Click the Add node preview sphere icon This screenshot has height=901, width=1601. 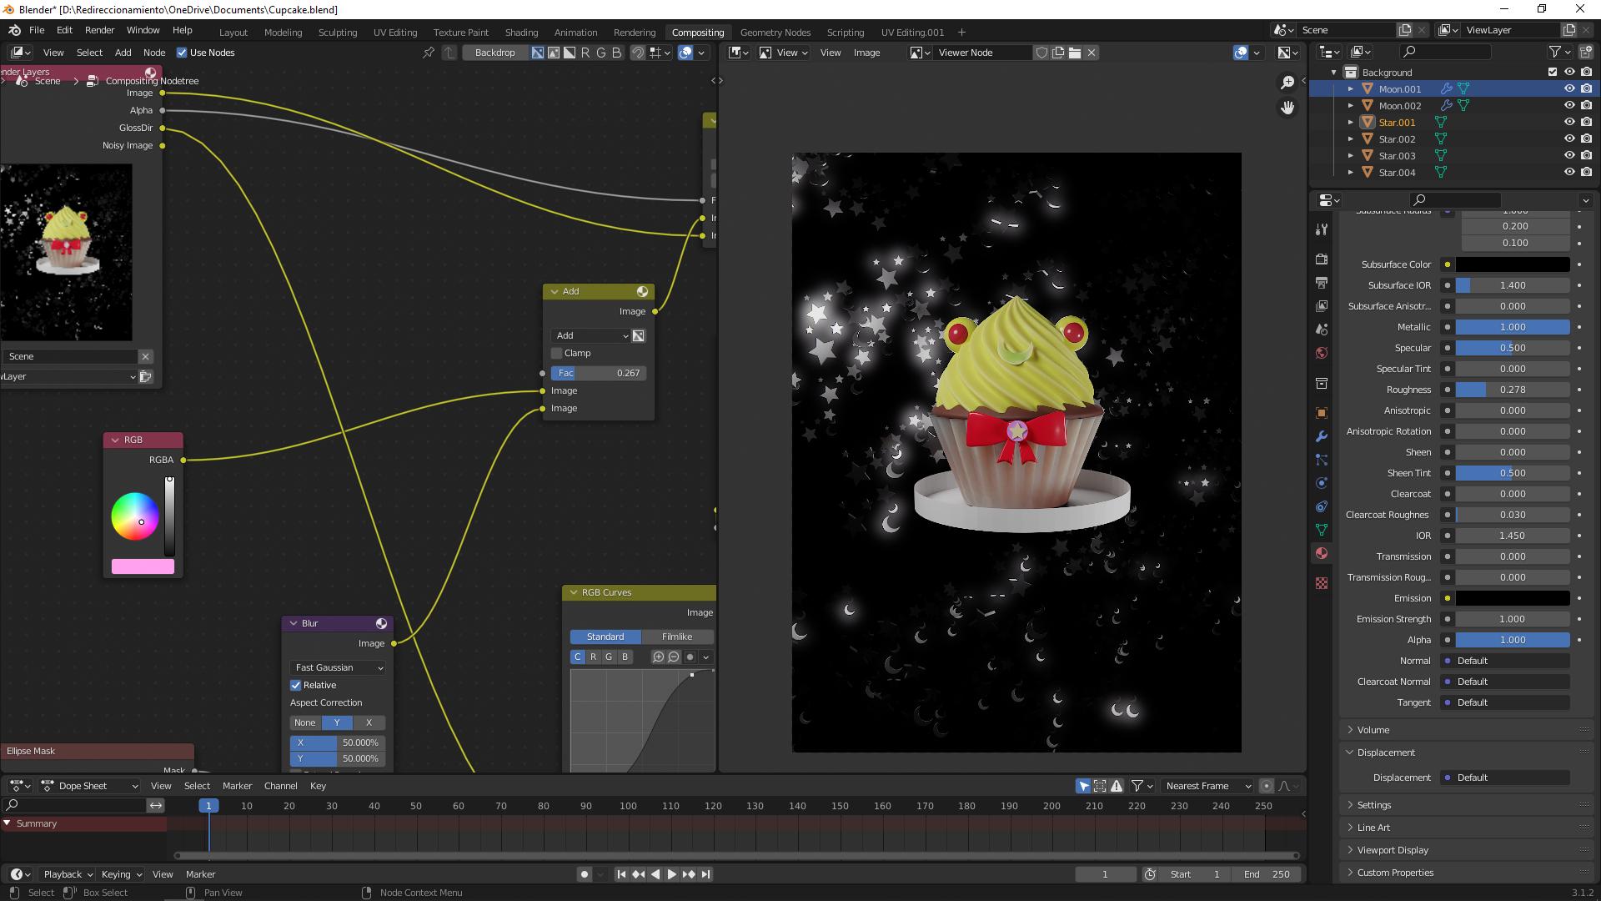coord(642,291)
